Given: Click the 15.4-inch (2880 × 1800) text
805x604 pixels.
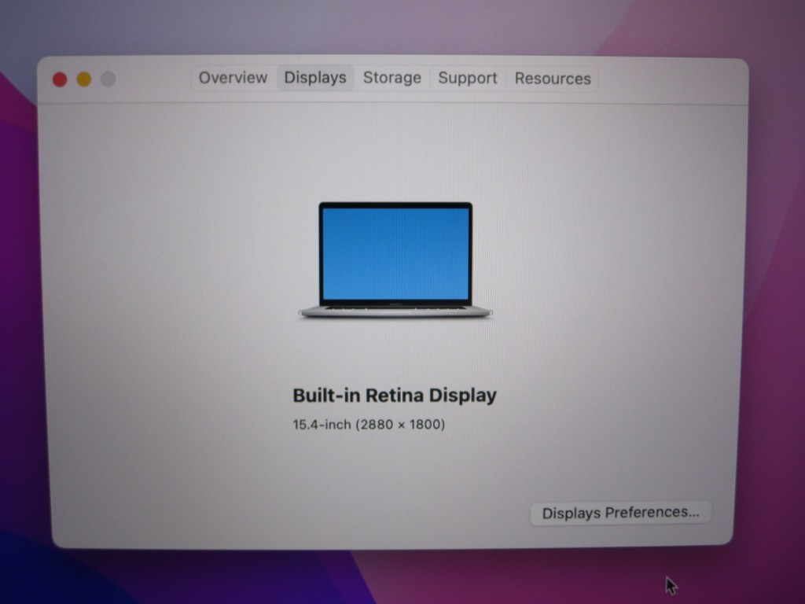Looking at the screenshot, I should (369, 425).
